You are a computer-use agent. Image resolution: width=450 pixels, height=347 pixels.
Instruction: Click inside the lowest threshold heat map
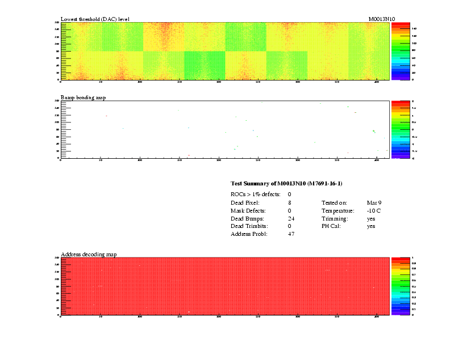[225, 51]
